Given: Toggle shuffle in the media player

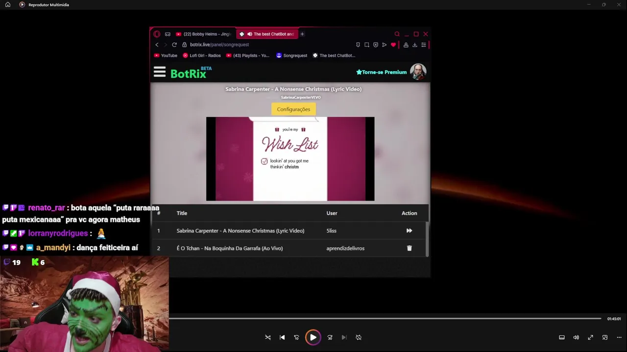Looking at the screenshot, I should (268, 337).
